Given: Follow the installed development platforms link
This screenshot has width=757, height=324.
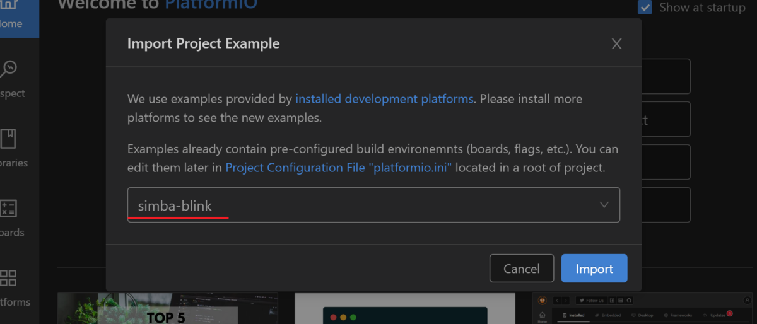Looking at the screenshot, I should (x=384, y=99).
